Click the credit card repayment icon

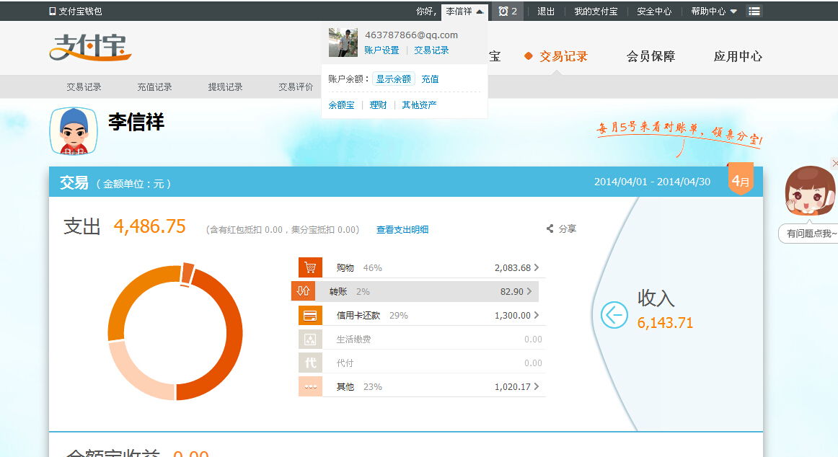click(310, 316)
